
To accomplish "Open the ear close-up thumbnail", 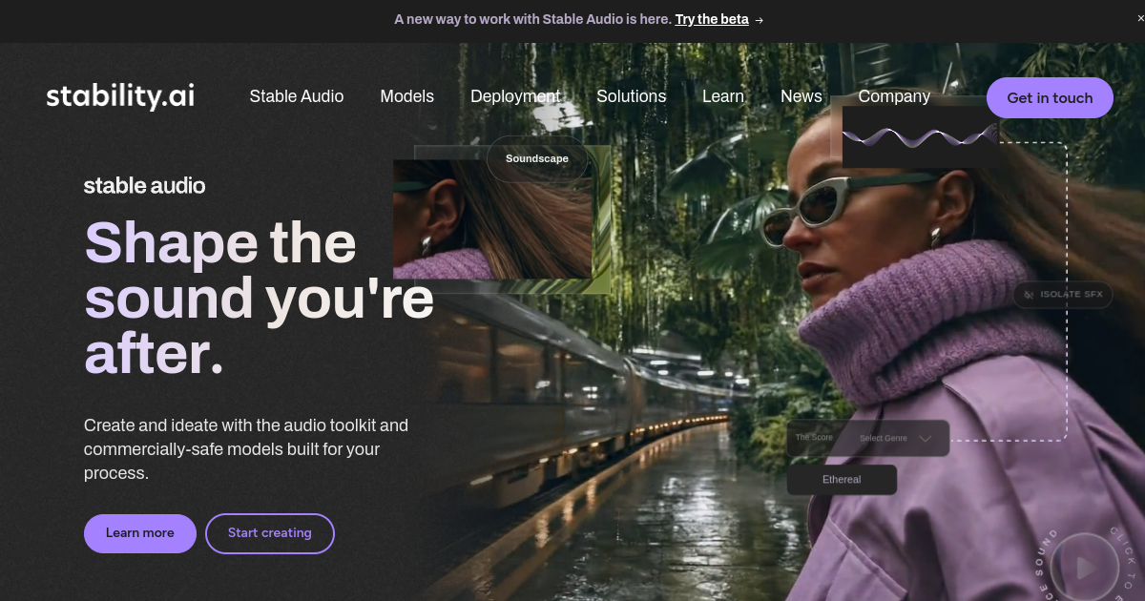I will [492, 219].
